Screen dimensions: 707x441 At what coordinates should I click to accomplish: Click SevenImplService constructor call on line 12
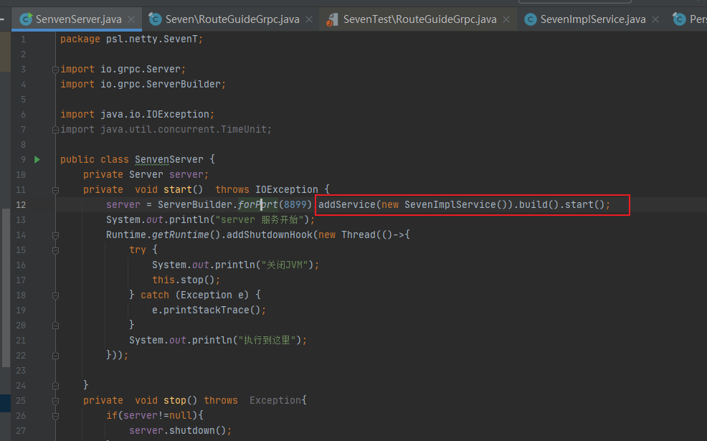pos(456,204)
